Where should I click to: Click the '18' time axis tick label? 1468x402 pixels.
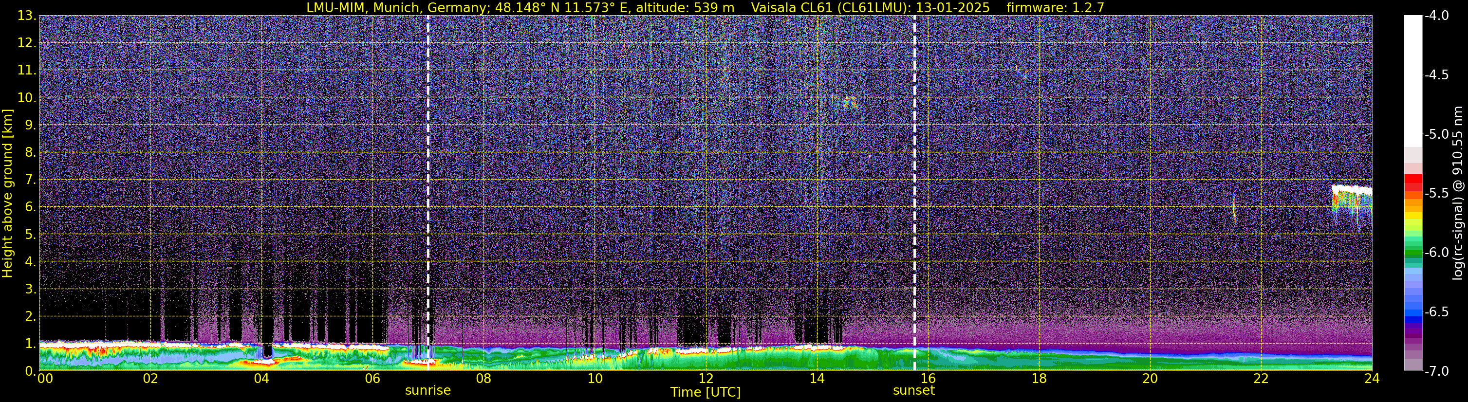click(x=1039, y=378)
